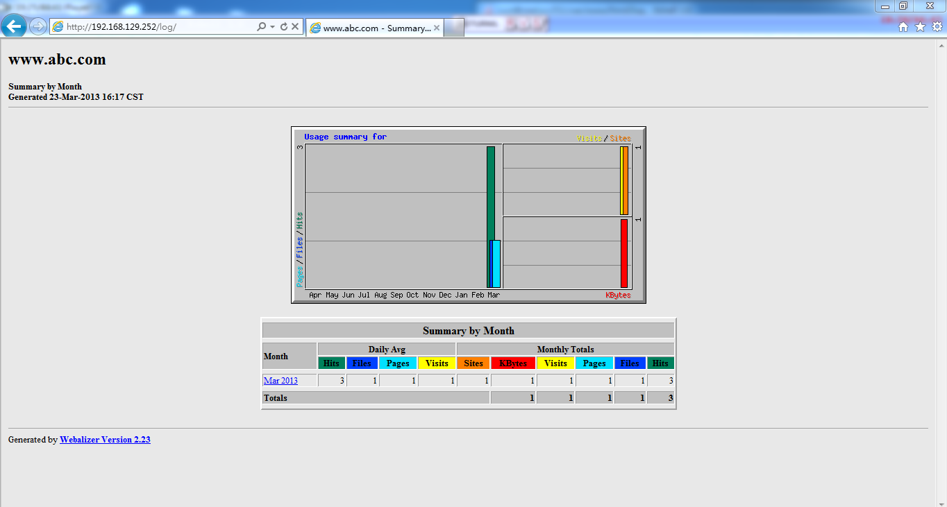Click the Mar 2013 Daily Avg Hits value 3
Screen dimensions: 947x507
(x=342, y=381)
